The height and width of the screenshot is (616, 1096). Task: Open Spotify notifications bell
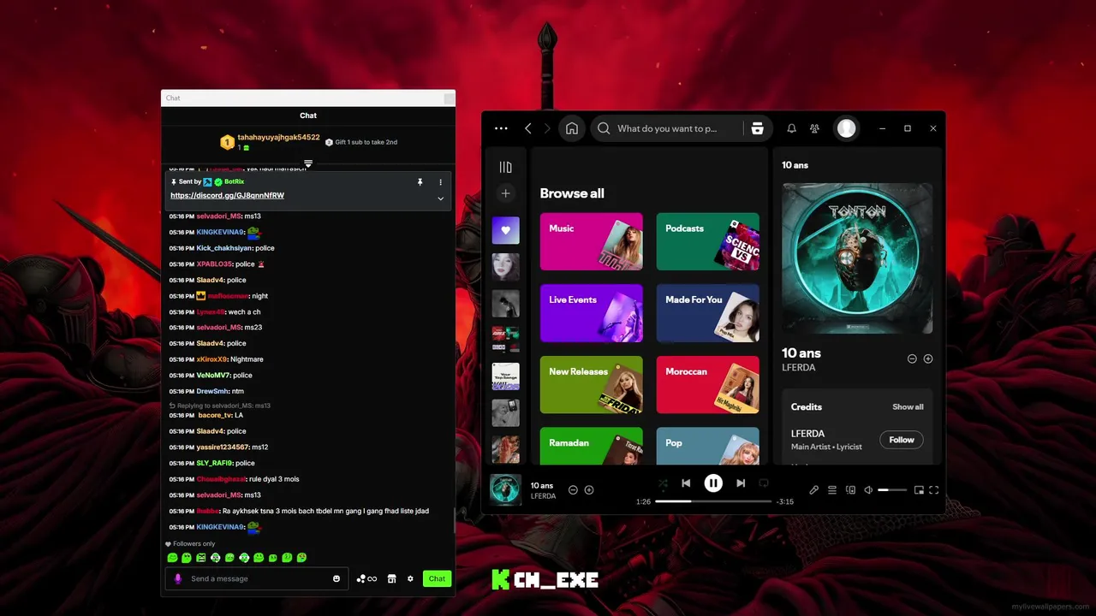[791, 128]
